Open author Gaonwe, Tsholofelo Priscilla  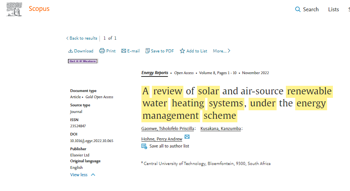(x=167, y=128)
